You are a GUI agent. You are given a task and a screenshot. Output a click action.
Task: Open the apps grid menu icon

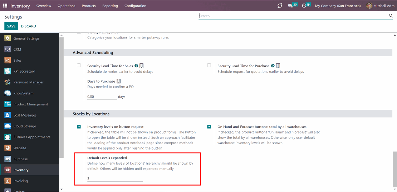click(5, 6)
